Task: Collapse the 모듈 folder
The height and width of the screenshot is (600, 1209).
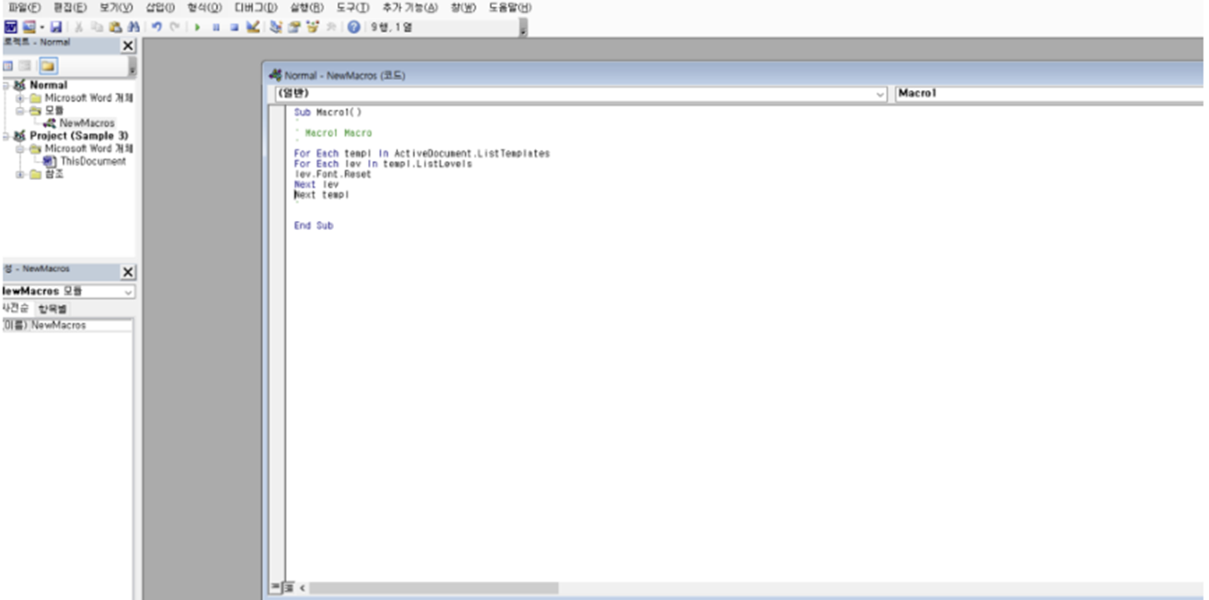Action: click(x=20, y=111)
